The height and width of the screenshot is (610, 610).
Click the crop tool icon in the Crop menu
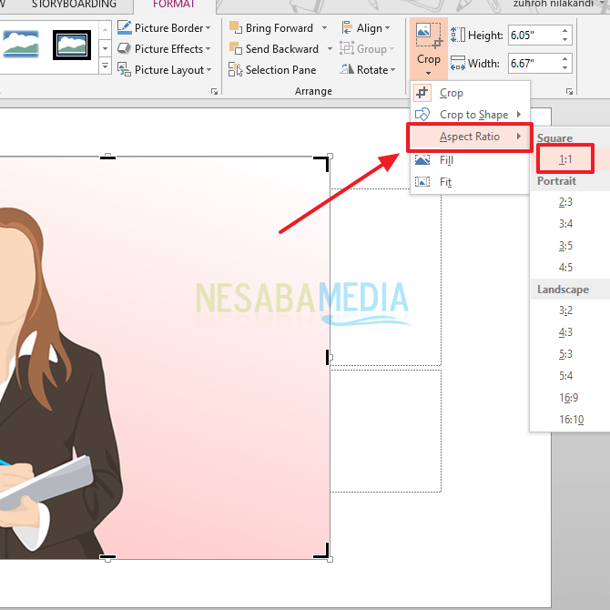422,93
